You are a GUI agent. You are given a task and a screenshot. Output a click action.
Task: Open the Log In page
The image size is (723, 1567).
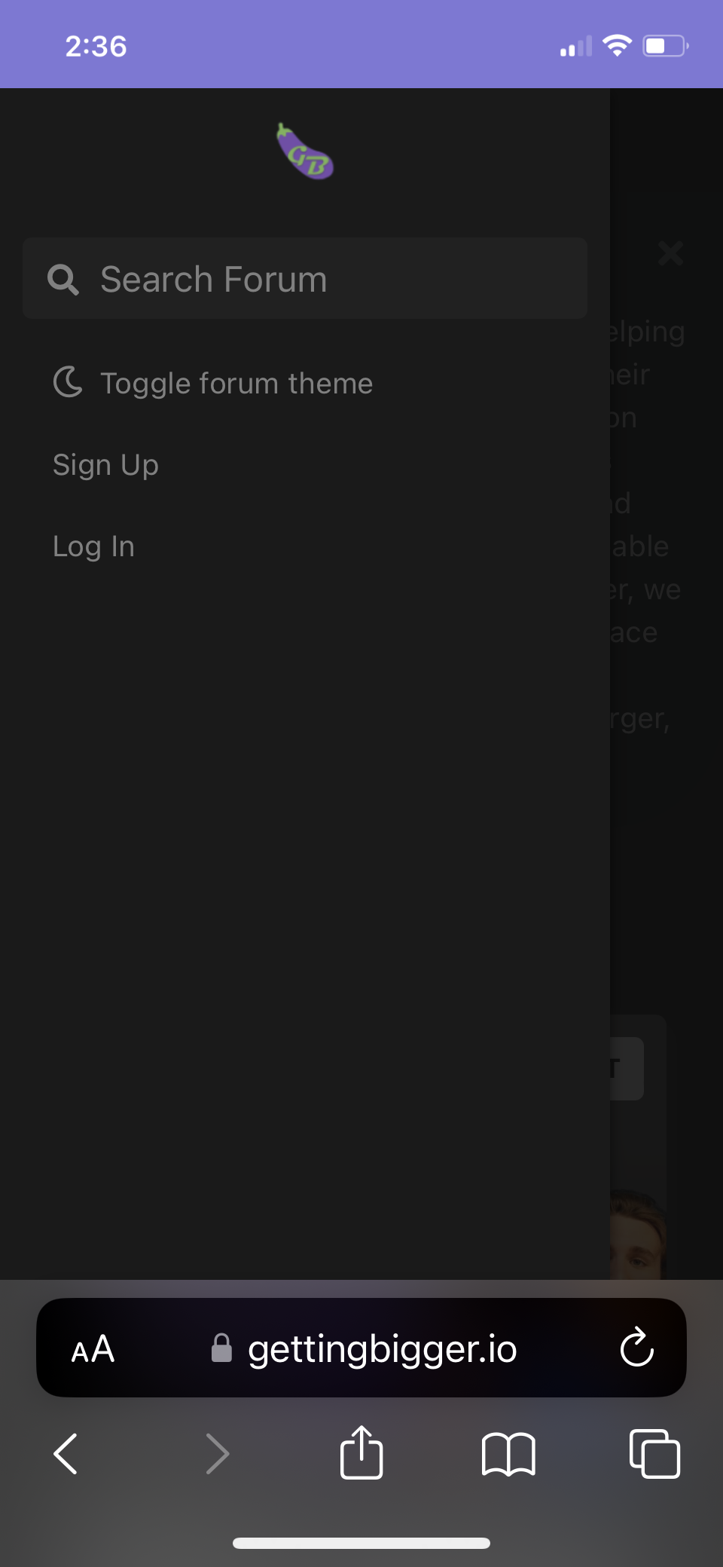pyautogui.click(x=93, y=546)
